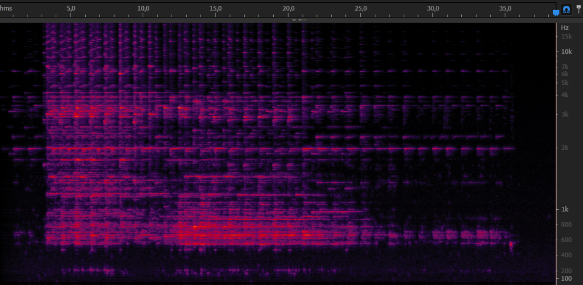
Task: Click the 35,0 mark on time ruler
Action: click(506, 9)
